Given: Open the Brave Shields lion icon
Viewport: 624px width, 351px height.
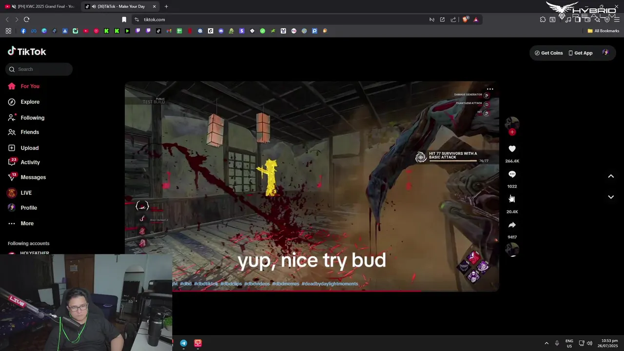Looking at the screenshot, I should click(465, 19).
